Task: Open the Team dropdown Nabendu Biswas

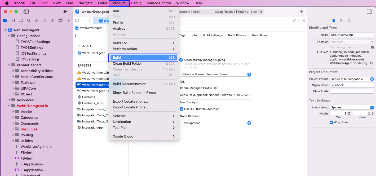Action: click(x=215, y=74)
